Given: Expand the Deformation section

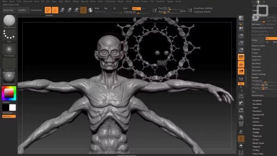Looking at the screenshot, I should click(x=258, y=125).
